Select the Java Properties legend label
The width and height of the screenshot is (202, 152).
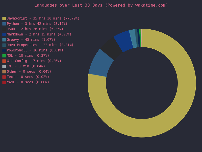[x=40, y=45]
